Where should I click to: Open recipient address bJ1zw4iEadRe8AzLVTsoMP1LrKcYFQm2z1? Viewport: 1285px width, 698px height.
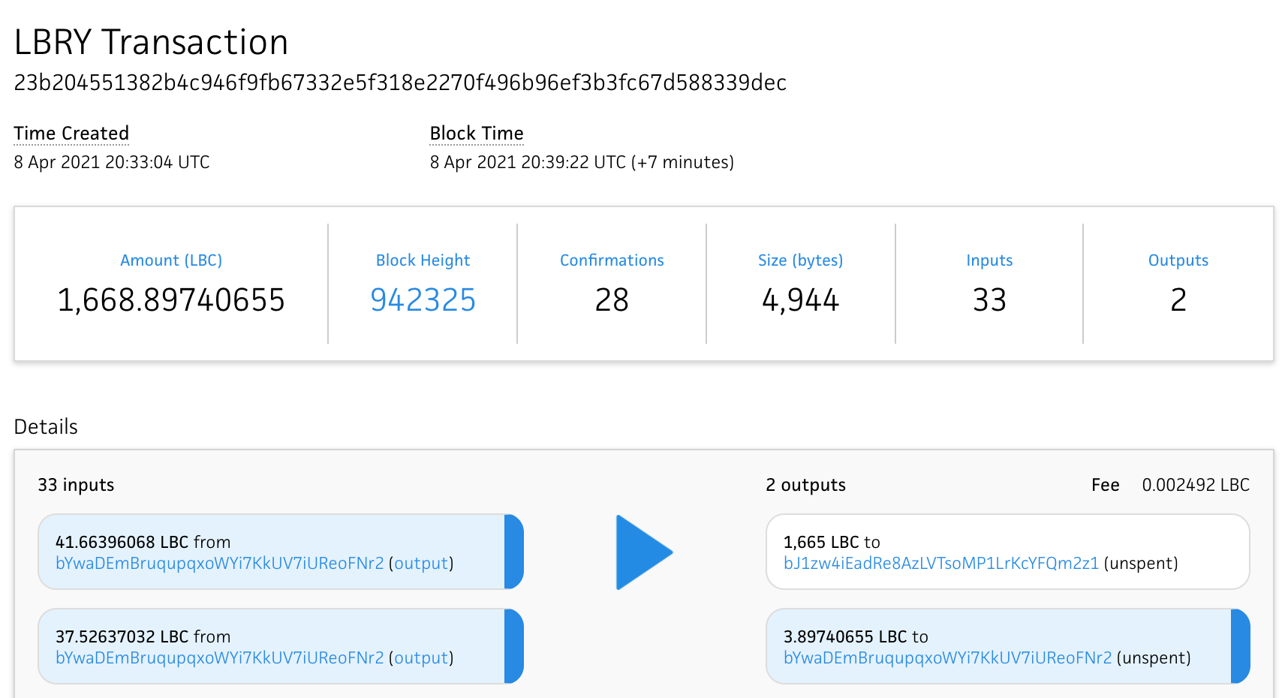tap(941, 564)
